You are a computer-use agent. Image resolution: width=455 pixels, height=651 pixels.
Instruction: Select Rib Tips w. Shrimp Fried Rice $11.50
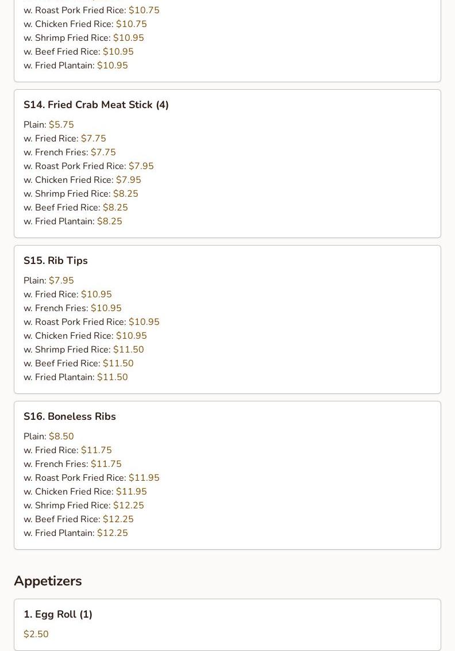[x=84, y=349]
